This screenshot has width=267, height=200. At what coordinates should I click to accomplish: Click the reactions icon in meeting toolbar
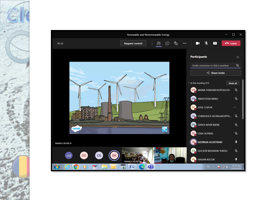click(176, 43)
